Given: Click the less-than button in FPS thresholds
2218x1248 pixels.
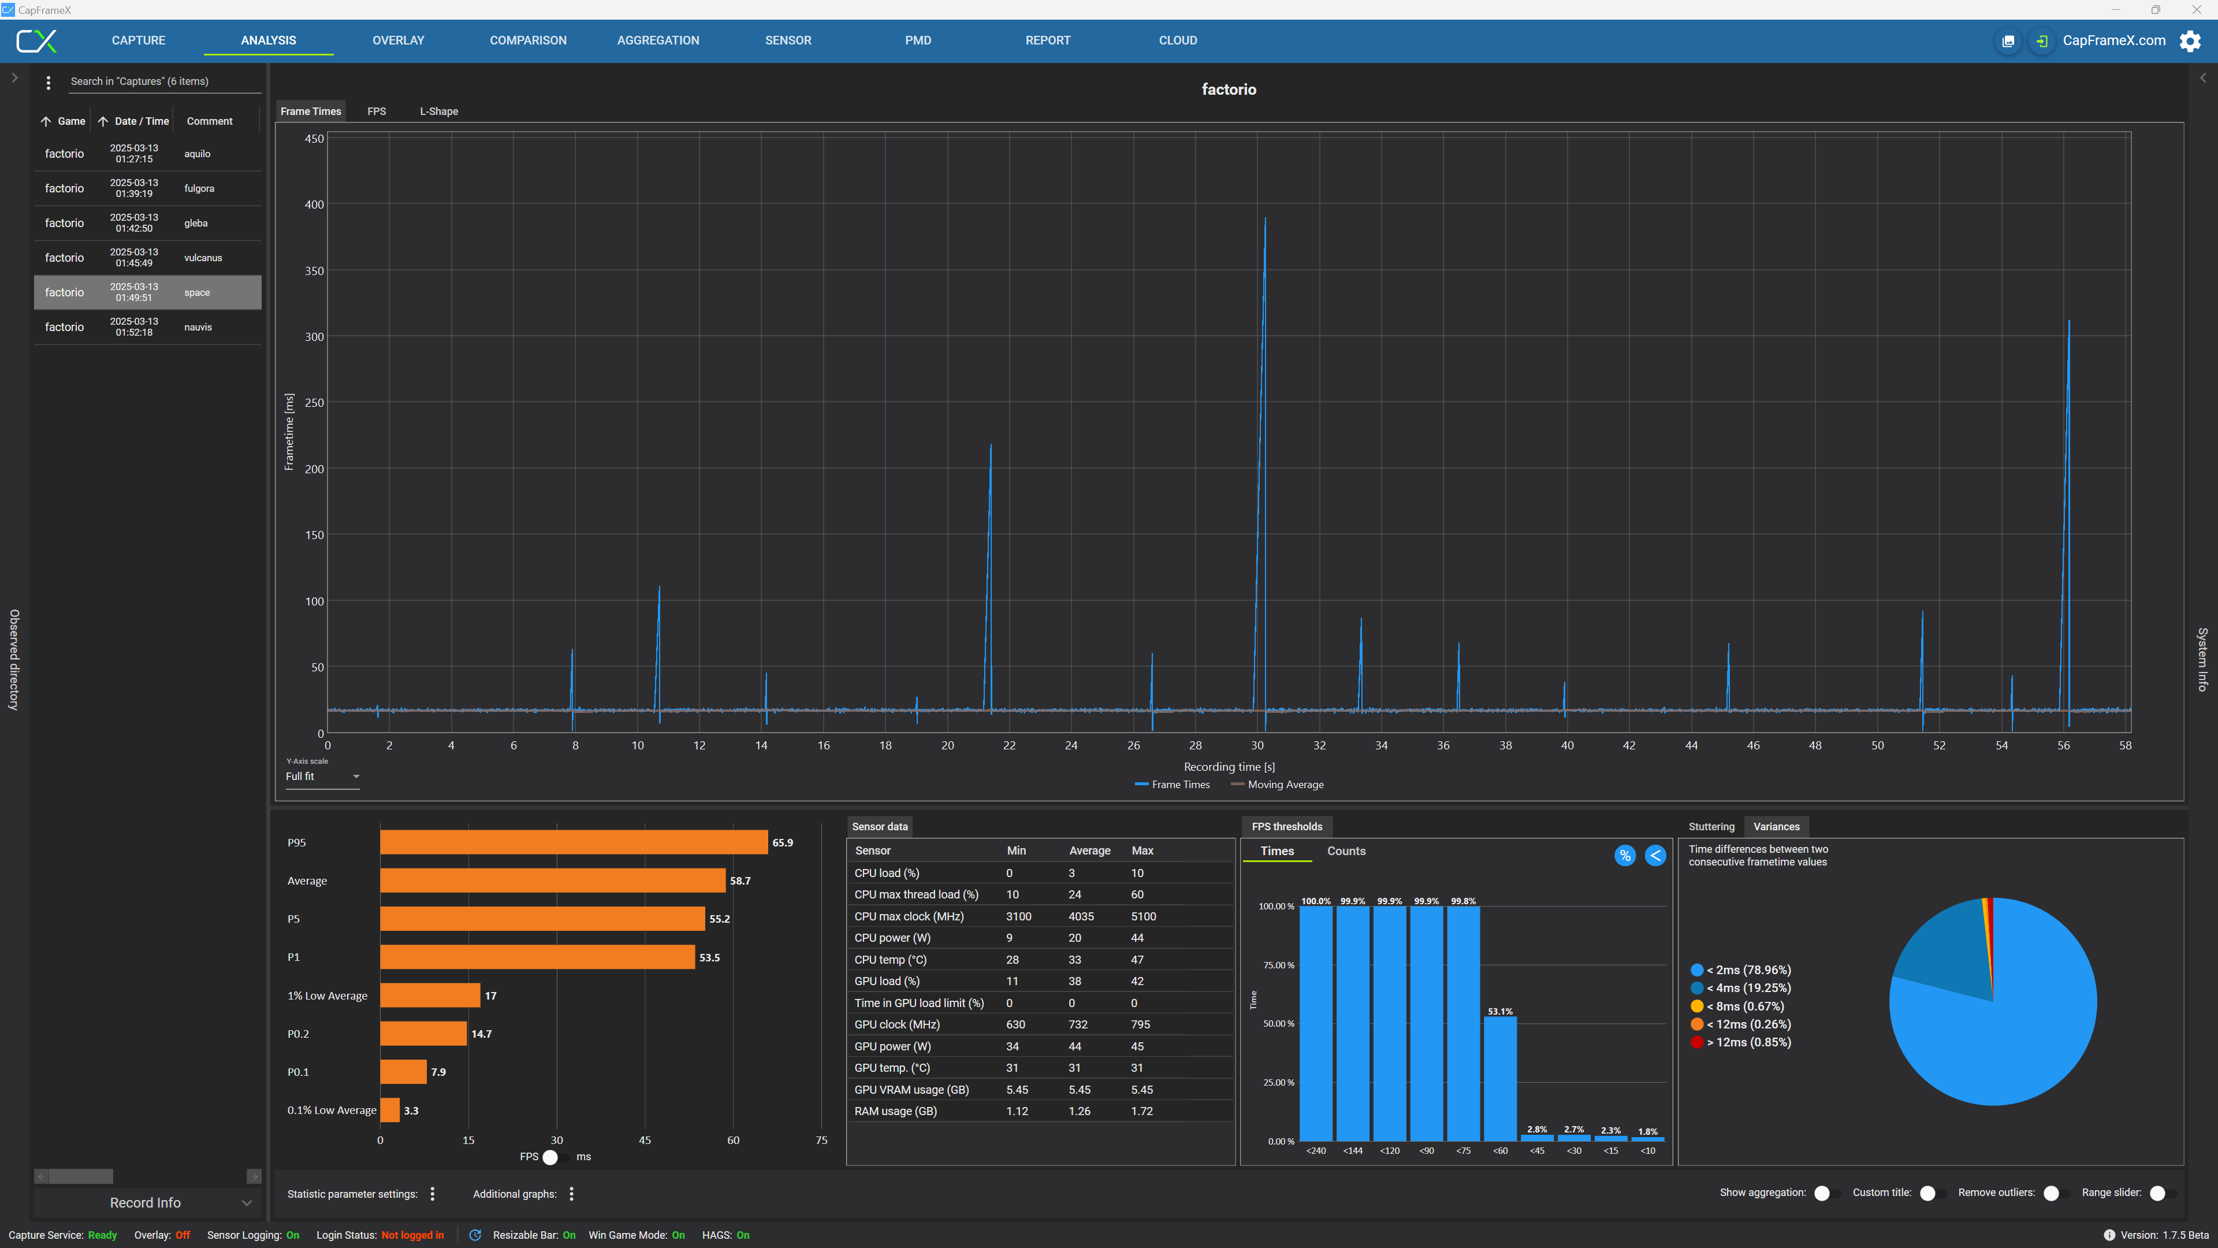Looking at the screenshot, I should tap(1655, 855).
